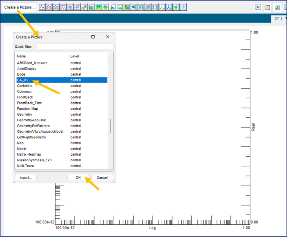Click the red single-curve XY plot icon
Viewport: 287px width, 237px height.
click(42, 7)
